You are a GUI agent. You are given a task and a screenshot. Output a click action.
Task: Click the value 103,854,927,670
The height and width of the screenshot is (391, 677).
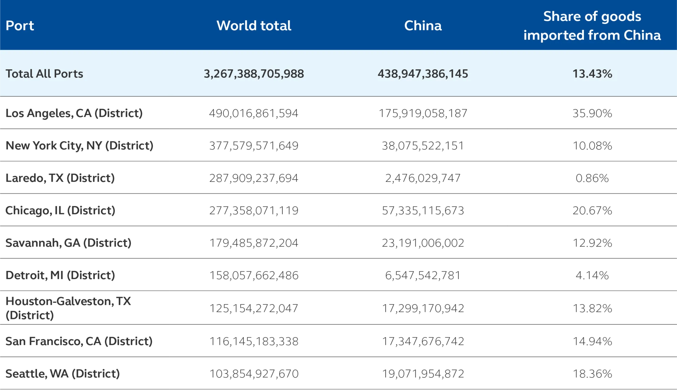(x=254, y=374)
